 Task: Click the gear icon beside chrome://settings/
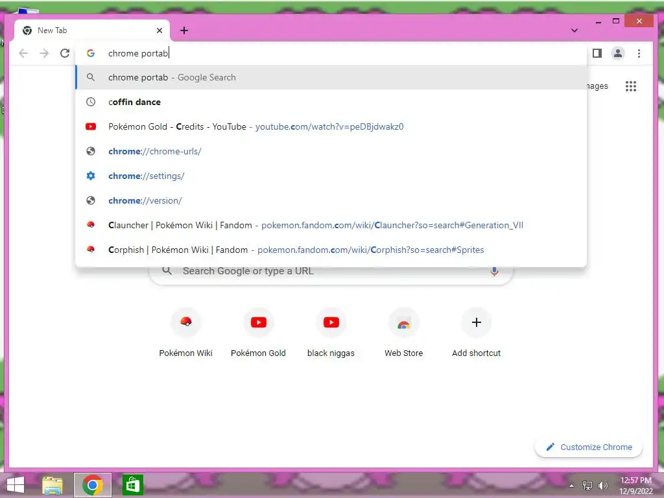[91, 176]
